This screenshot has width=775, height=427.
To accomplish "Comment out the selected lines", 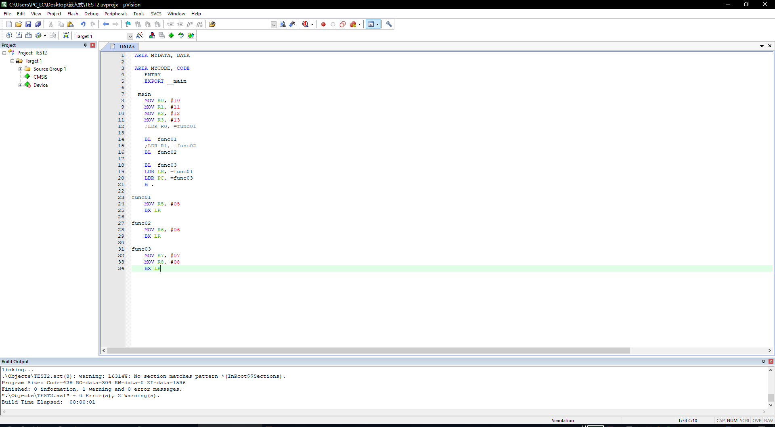I will [190, 24].
